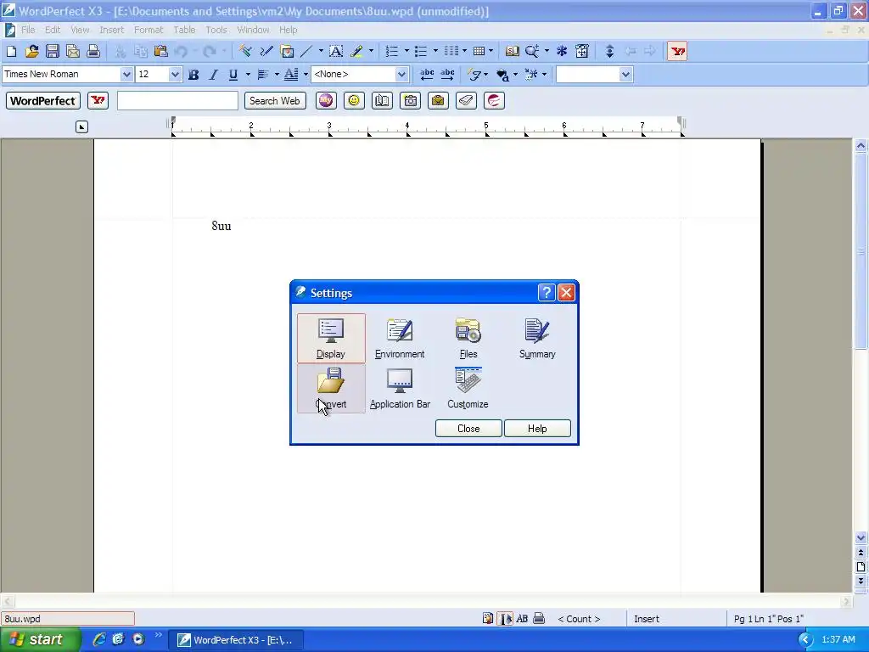Open Application Bar settings icon
The image size is (869, 652).
click(x=400, y=388)
